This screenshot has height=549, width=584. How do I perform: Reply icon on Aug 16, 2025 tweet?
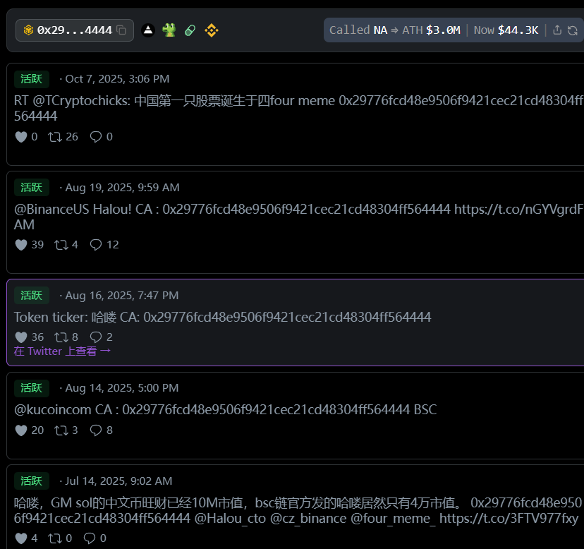[96, 337]
